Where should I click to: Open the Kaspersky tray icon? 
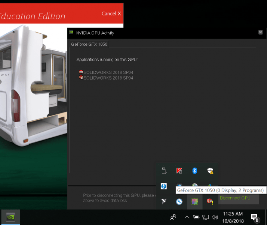[x=179, y=171]
